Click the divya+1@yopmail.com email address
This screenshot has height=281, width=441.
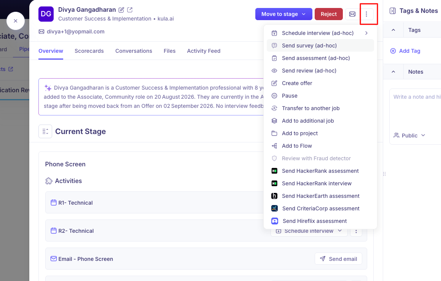(x=76, y=32)
